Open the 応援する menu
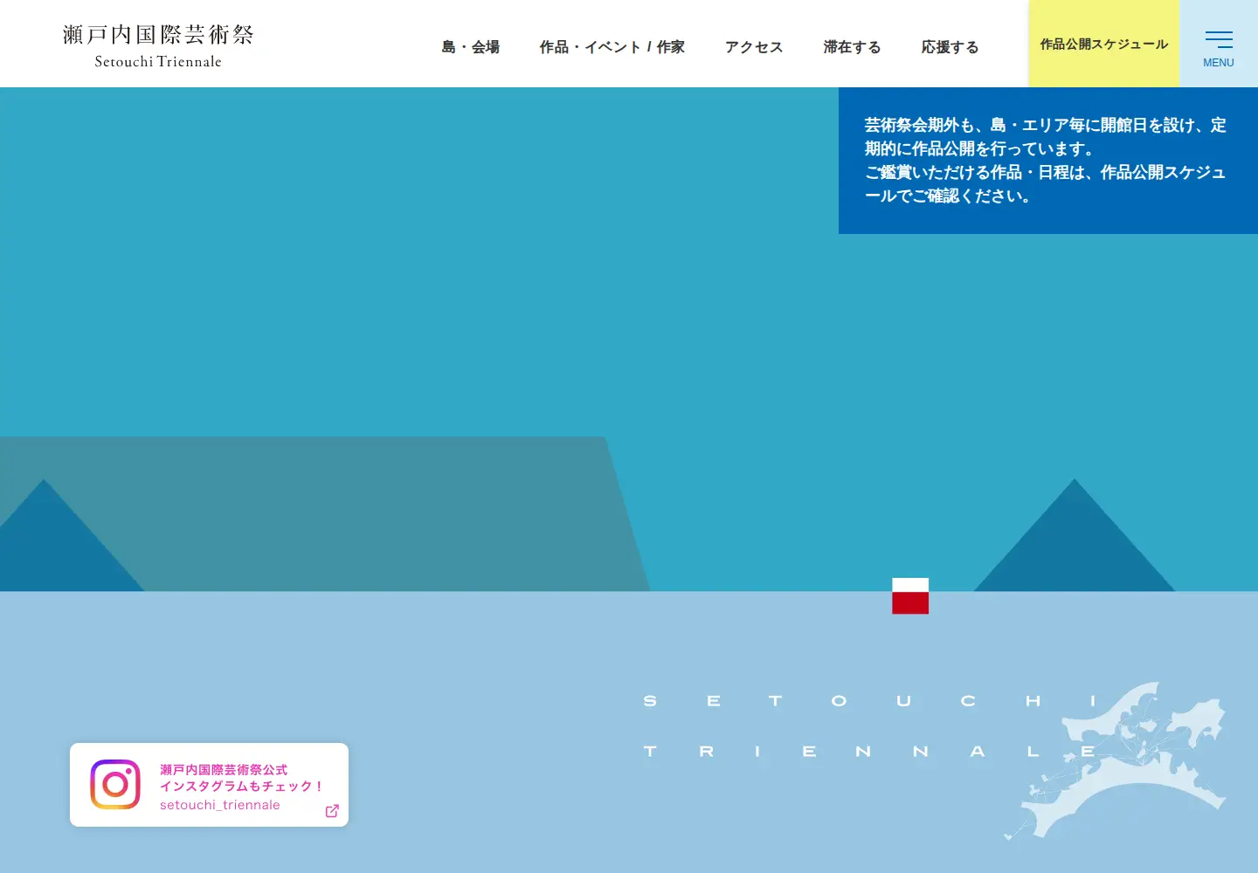The width and height of the screenshot is (1258, 873). [950, 47]
